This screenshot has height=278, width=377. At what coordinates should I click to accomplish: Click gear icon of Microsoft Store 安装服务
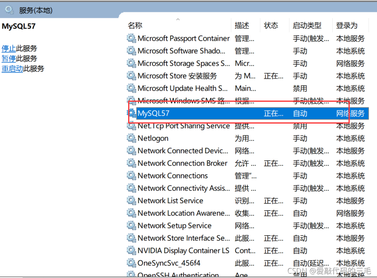[x=131, y=76]
